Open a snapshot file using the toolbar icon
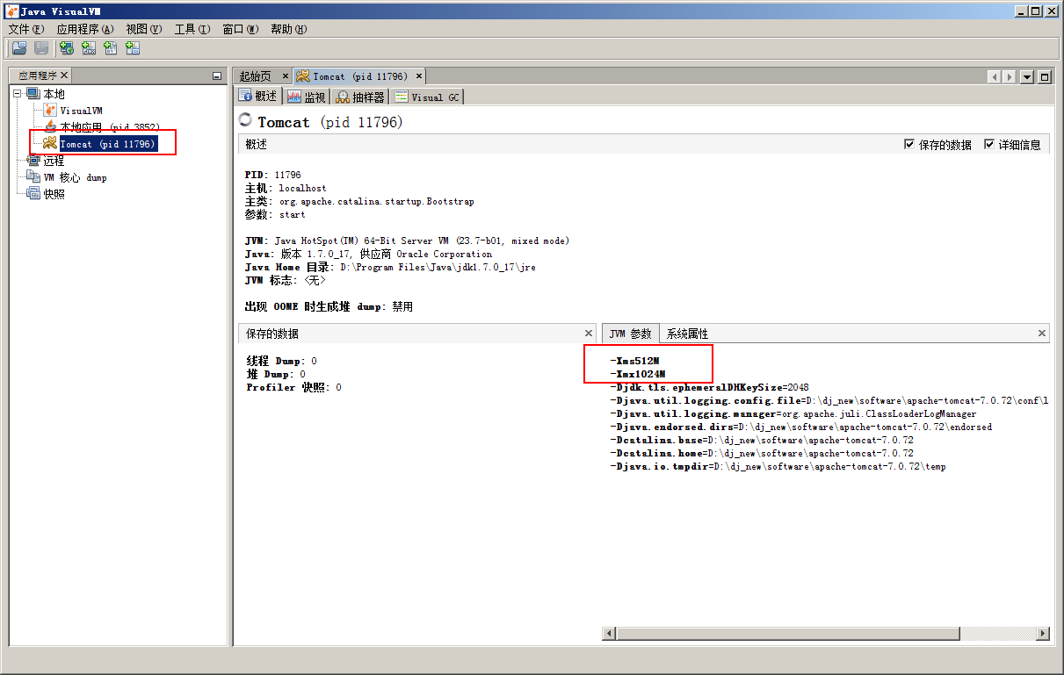The image size is (1064, 675). click(x=18, y=47)
